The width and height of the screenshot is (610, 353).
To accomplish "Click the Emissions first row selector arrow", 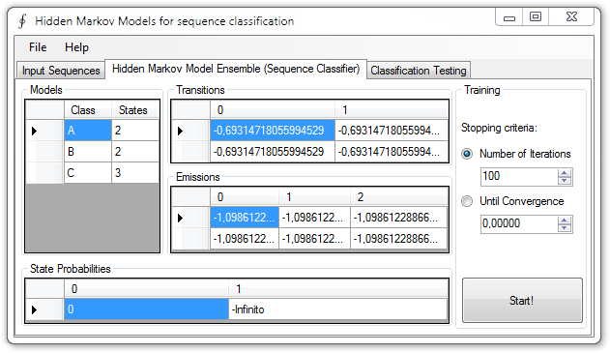I will (x=180, y=218).
